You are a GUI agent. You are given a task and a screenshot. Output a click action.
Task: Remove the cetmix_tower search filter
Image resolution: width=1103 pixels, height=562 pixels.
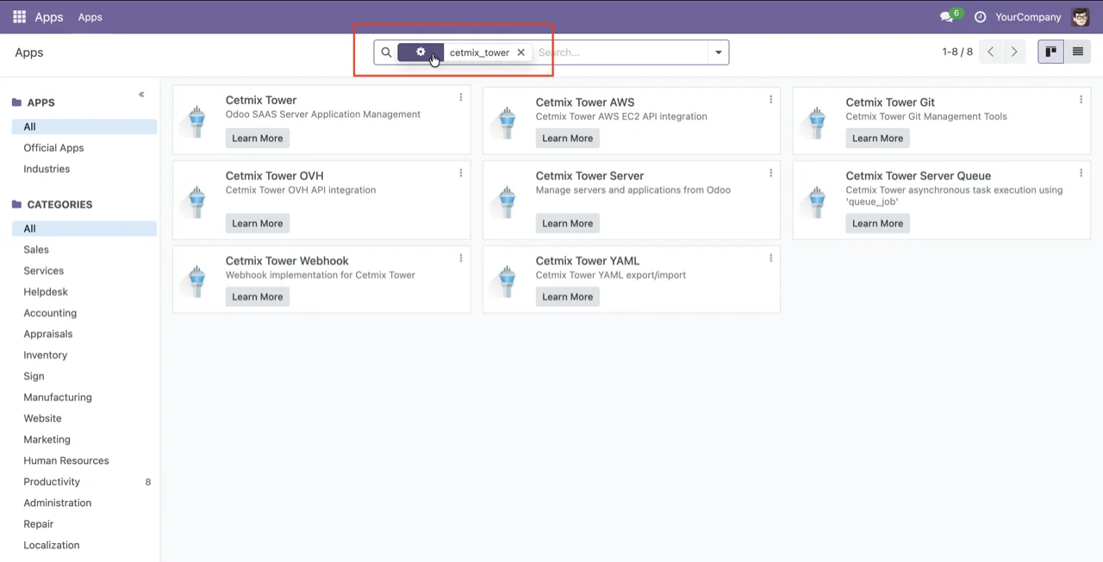[520, 52]
